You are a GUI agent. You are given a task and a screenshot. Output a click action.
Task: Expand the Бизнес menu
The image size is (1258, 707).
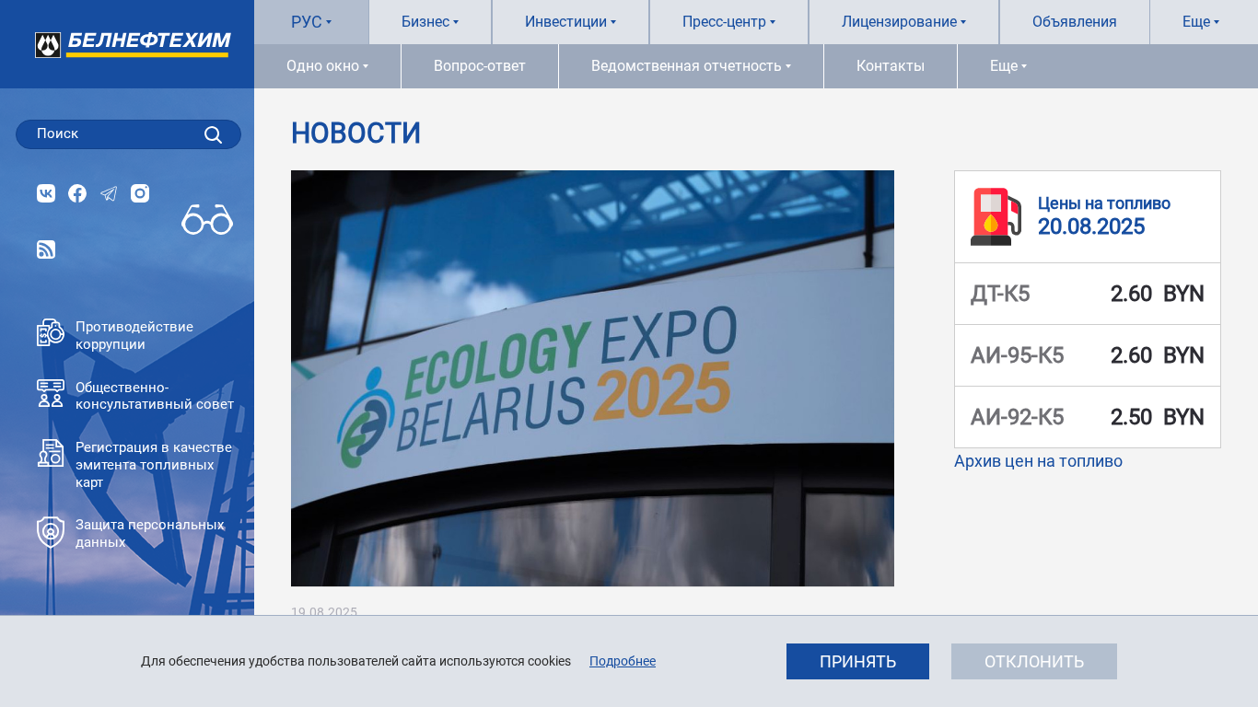pyautogui.click(x=430, y=22)
